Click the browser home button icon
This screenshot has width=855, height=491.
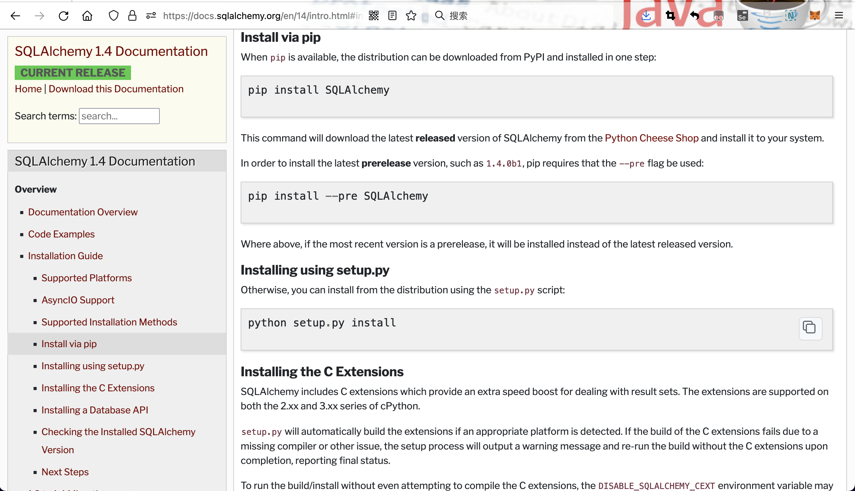pyautogui.click(x=87, y=16)
